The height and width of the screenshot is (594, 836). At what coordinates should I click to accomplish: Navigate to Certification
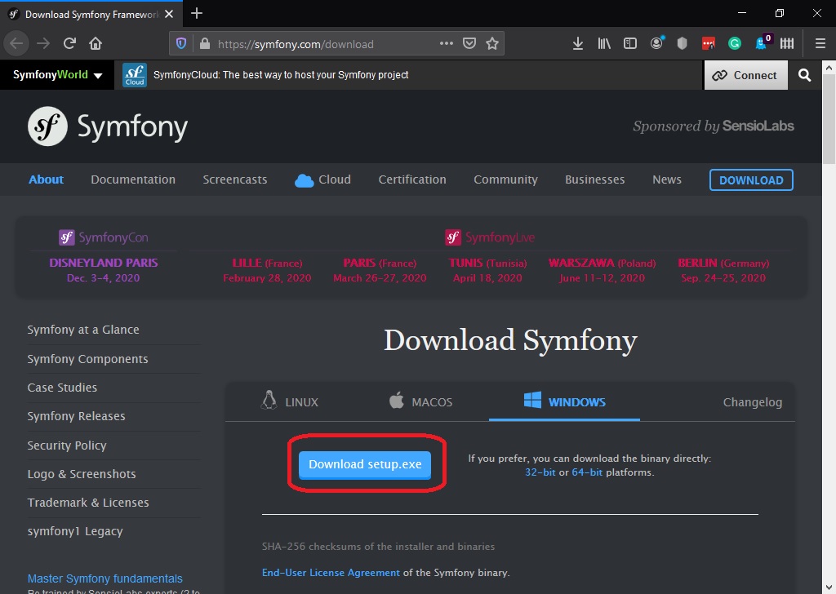[x=412, y=180]
